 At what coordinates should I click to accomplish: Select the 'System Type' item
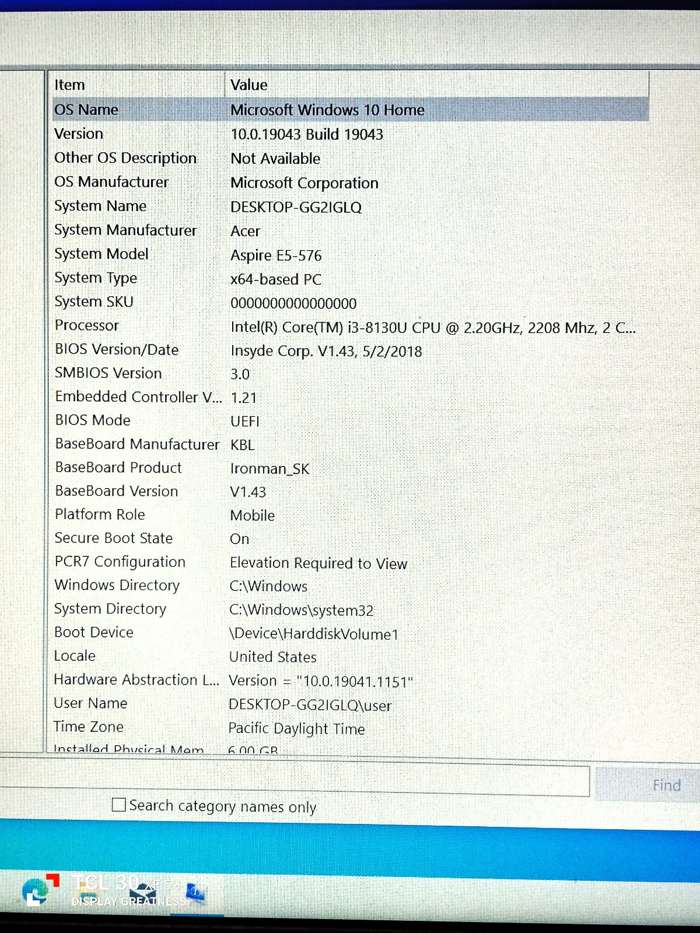[96, 278]
